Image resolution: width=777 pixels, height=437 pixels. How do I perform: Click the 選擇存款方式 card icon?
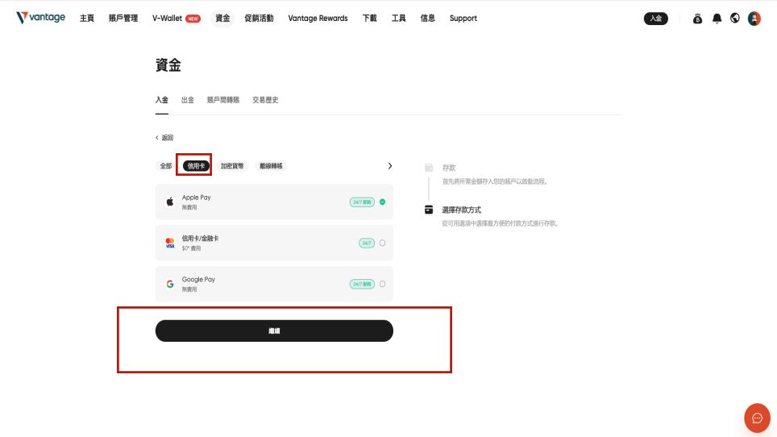coord(429,210)
